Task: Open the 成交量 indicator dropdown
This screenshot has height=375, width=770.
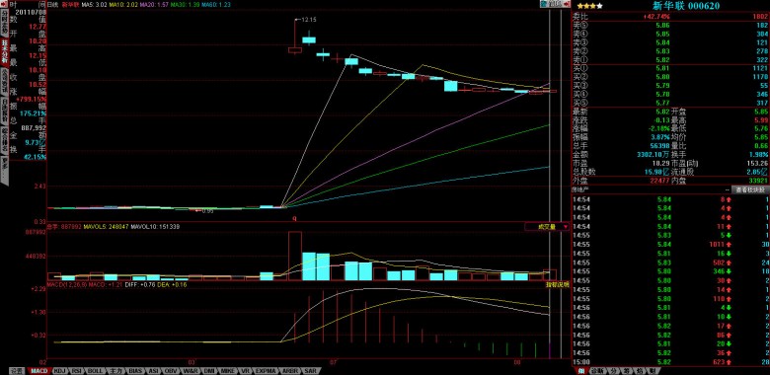Action: point(547,227)
